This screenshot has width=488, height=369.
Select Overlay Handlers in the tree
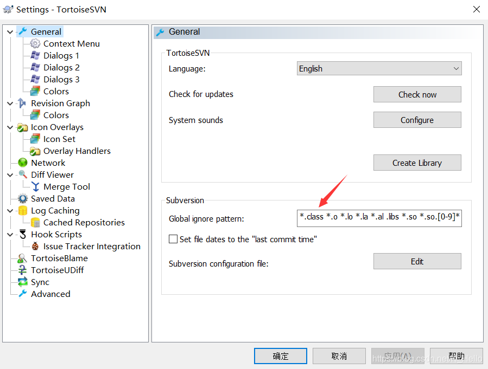(77, 151)
